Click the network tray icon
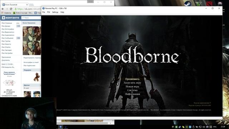The width and height of the screenshot is (229, 129). click(200, 127)
